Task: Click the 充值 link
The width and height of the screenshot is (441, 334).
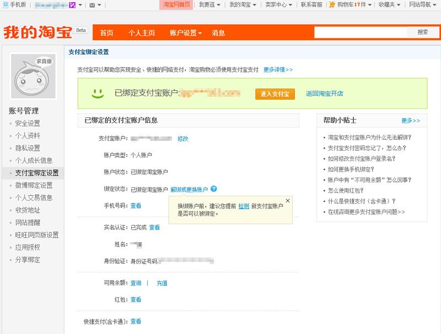Action: 162,283
